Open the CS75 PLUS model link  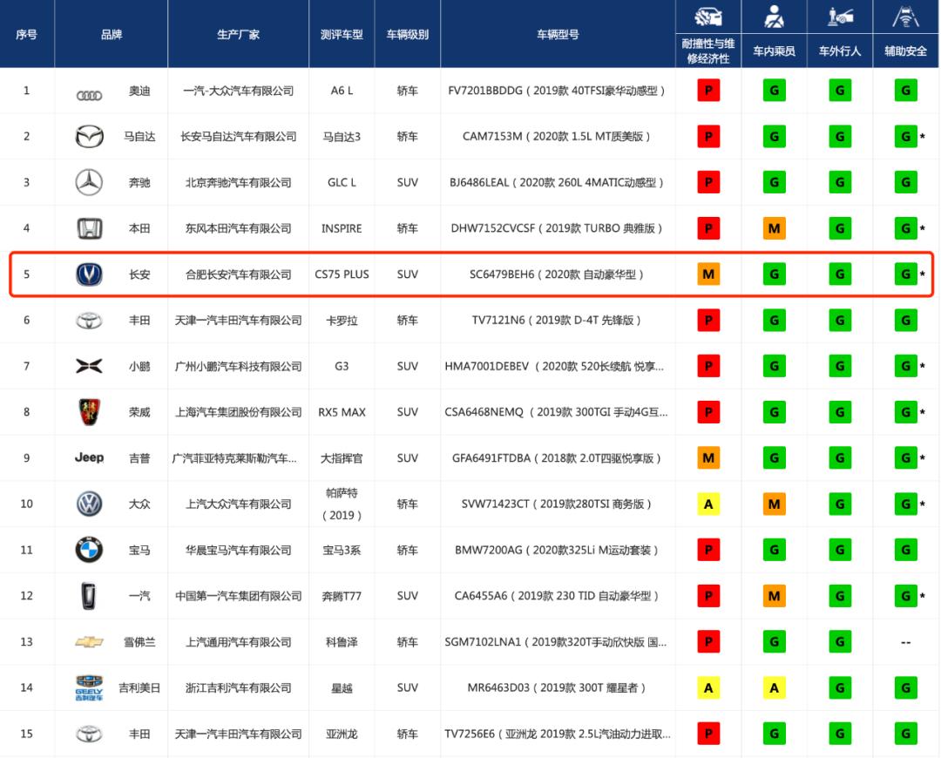coord(342,274)
